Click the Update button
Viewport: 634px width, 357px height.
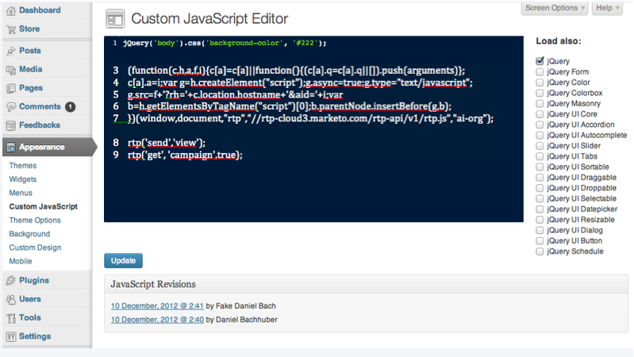tap(123, 261)
